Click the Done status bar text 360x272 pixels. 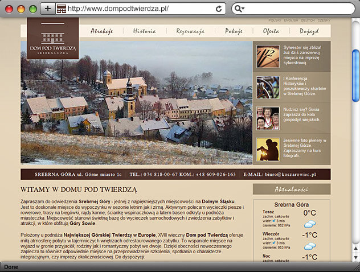[x=11, y=267]
